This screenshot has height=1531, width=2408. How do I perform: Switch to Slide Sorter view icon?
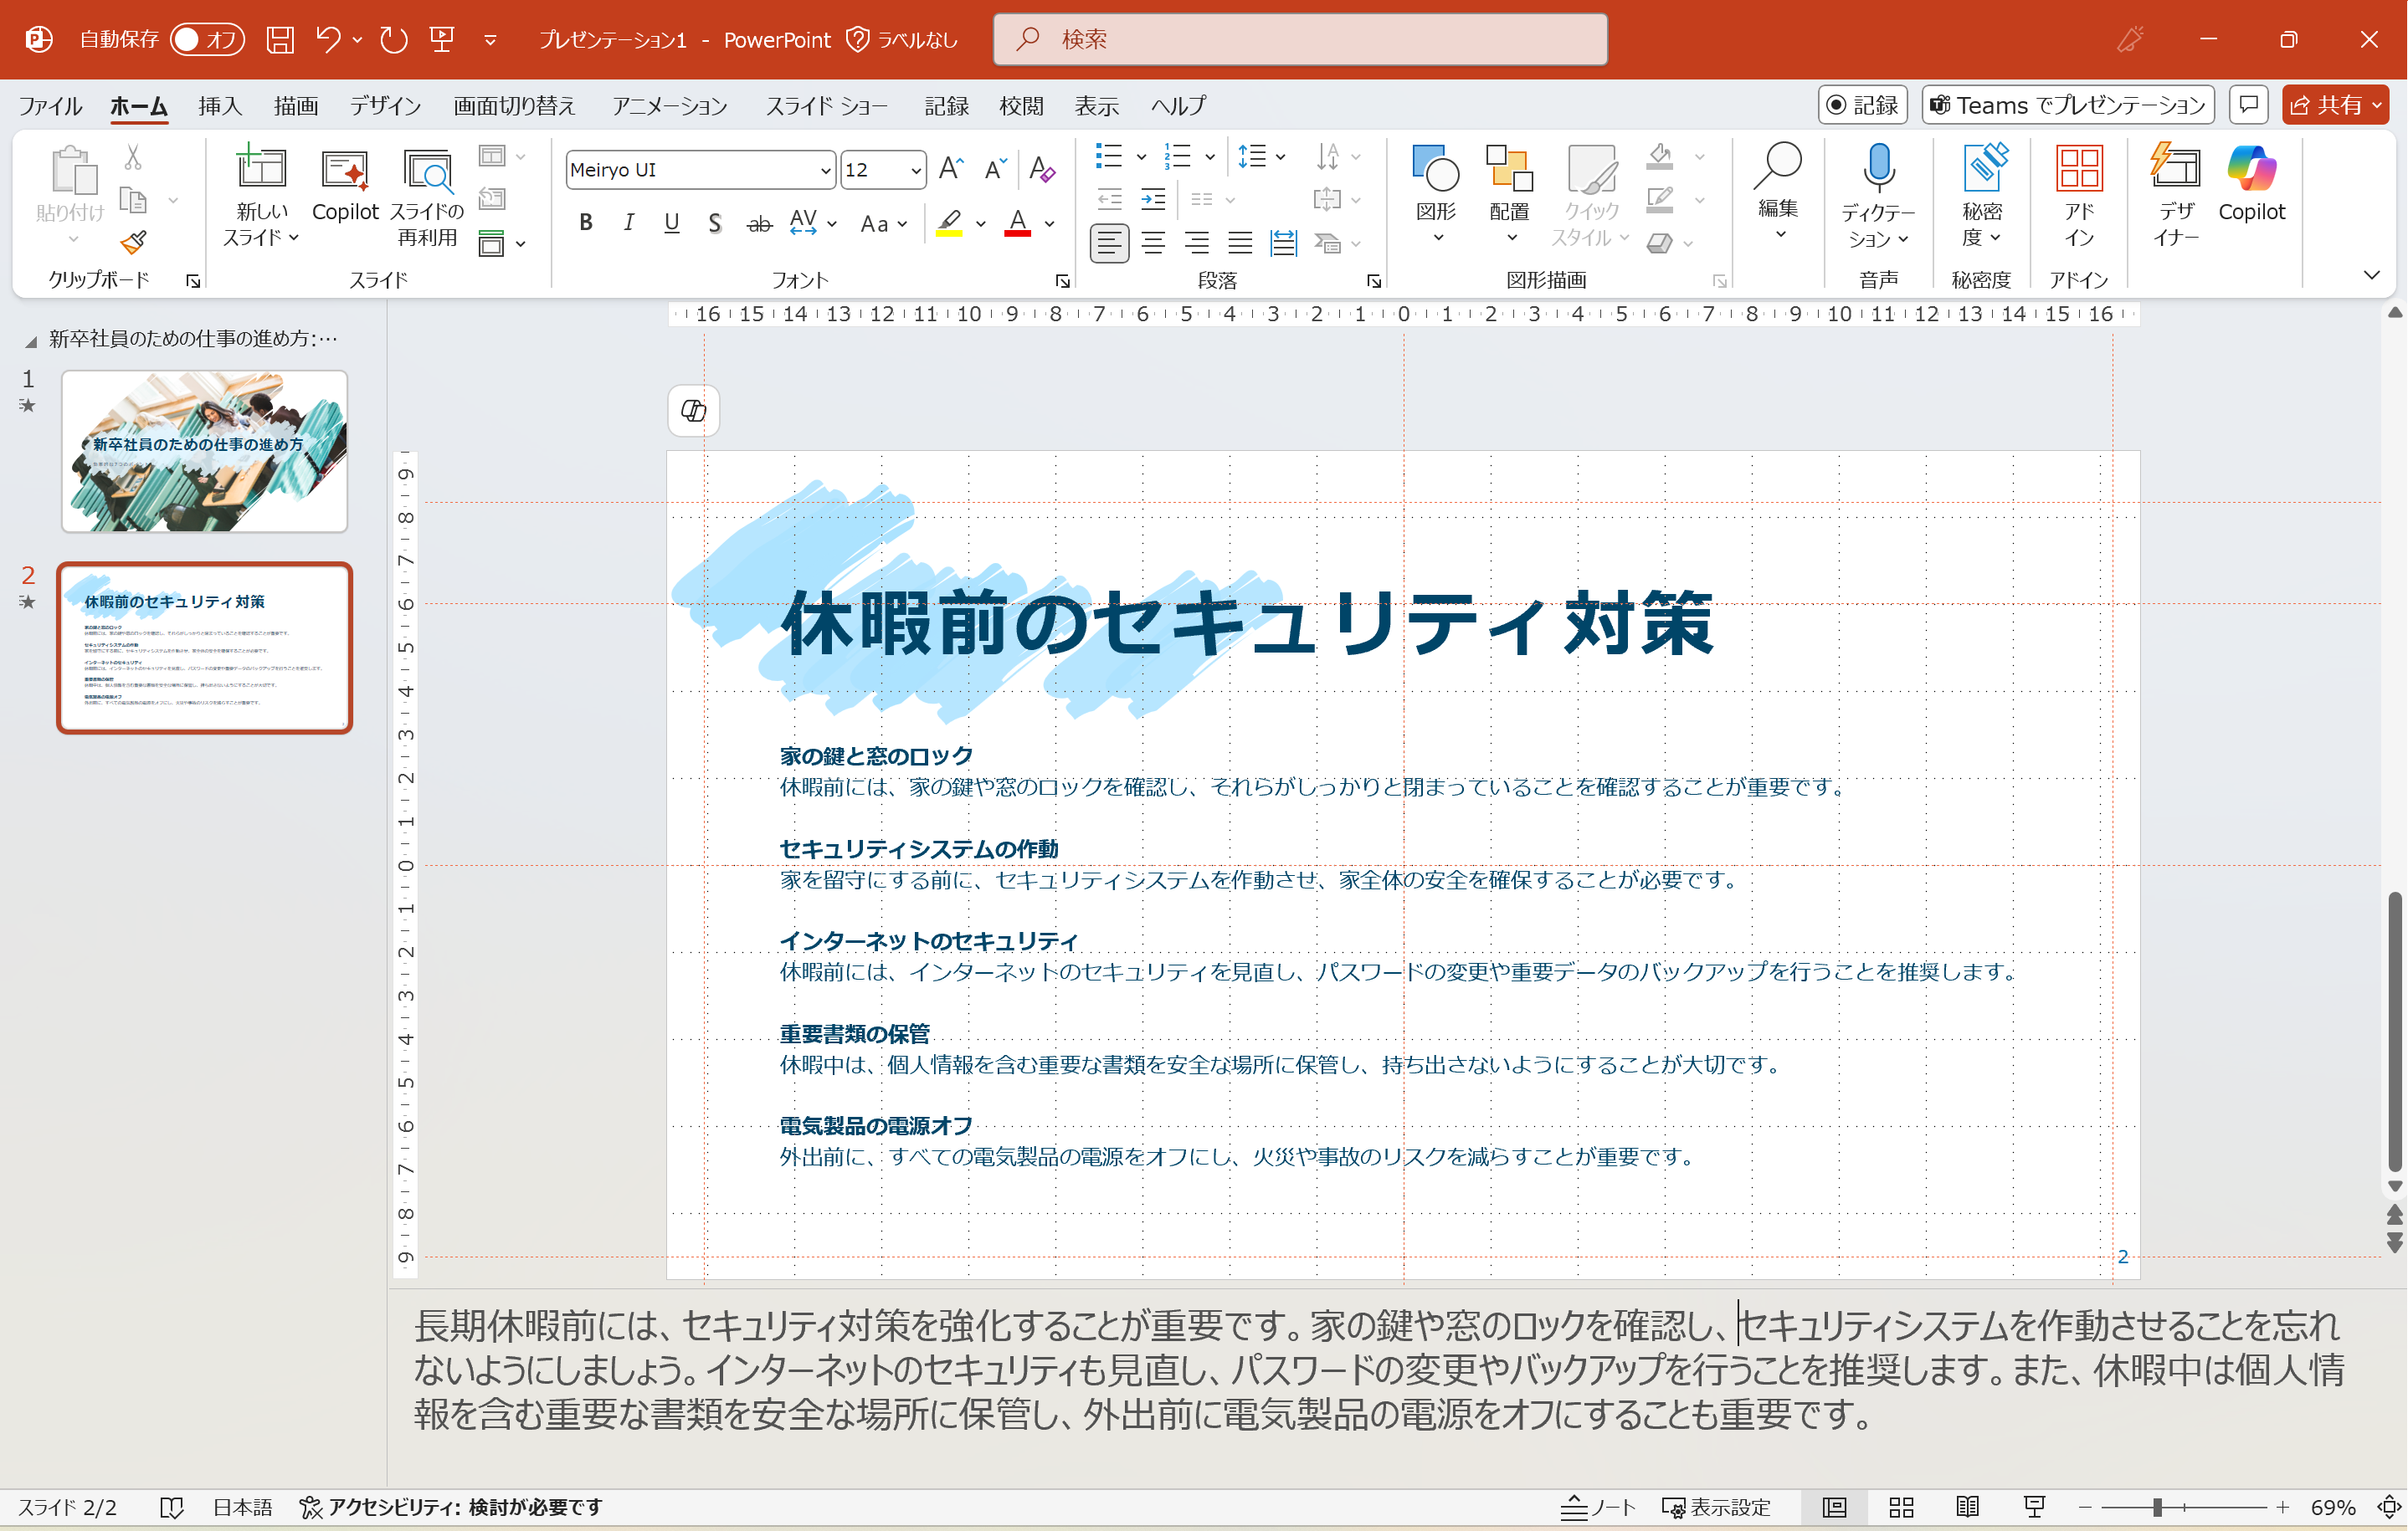tap(1901, 1507)
